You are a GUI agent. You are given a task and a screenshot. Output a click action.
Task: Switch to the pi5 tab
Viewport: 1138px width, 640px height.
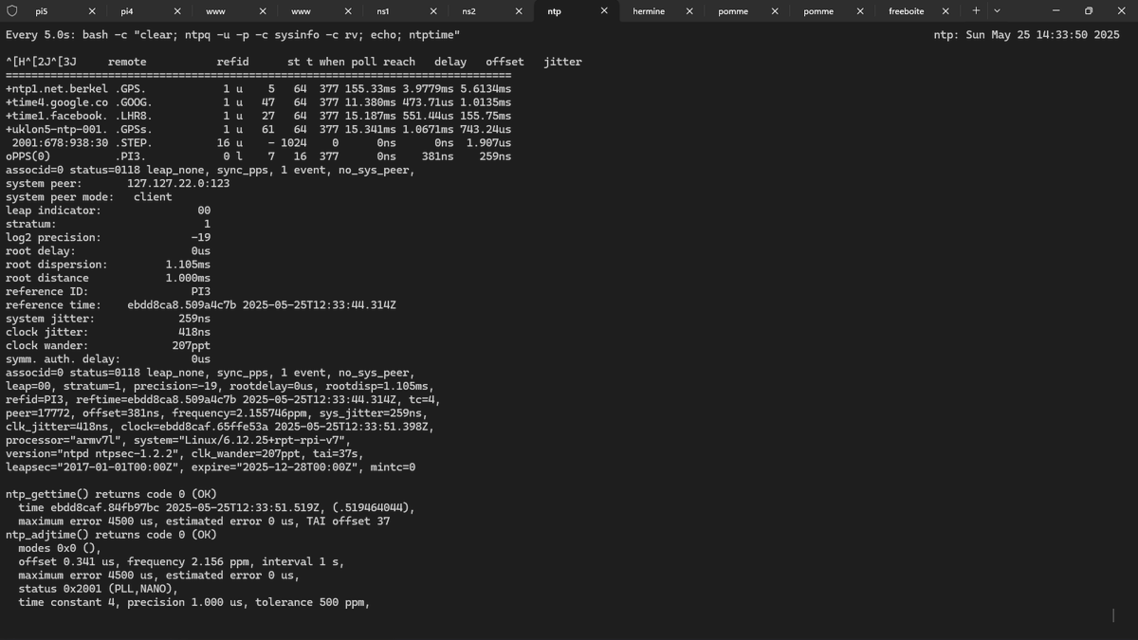click(43, 10)
